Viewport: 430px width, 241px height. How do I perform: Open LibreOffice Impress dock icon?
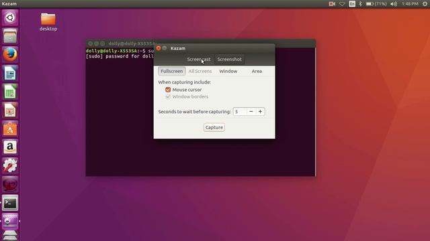(x=10, y=110)
